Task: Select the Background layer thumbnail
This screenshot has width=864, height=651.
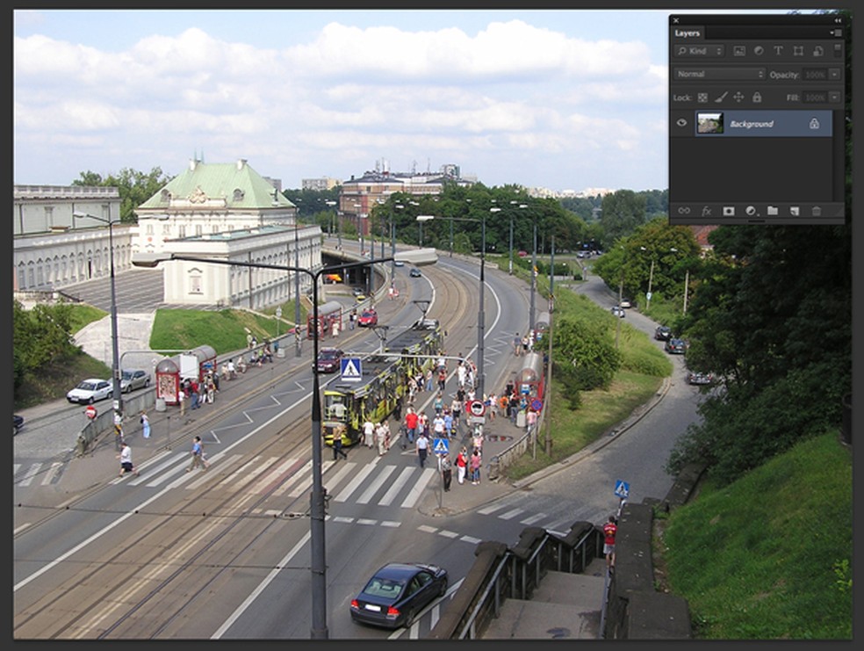Action: (709, 124)
